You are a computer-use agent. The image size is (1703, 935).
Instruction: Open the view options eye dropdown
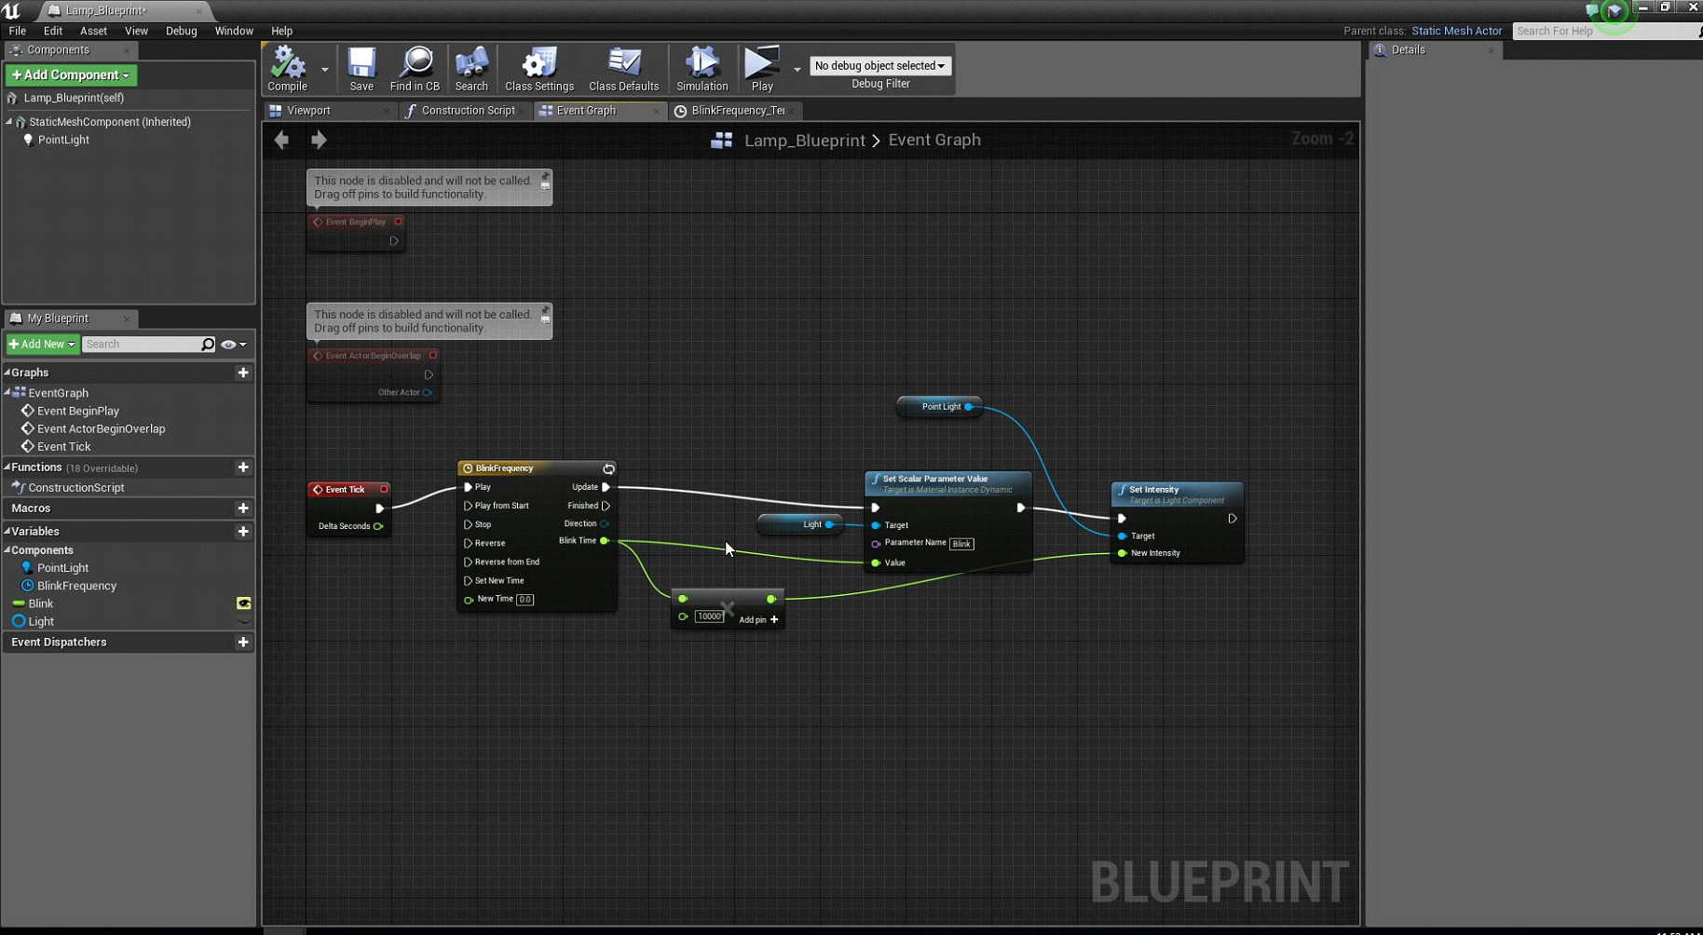[233, 345]
